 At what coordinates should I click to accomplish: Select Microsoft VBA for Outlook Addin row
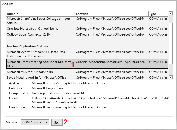[87, 72]
